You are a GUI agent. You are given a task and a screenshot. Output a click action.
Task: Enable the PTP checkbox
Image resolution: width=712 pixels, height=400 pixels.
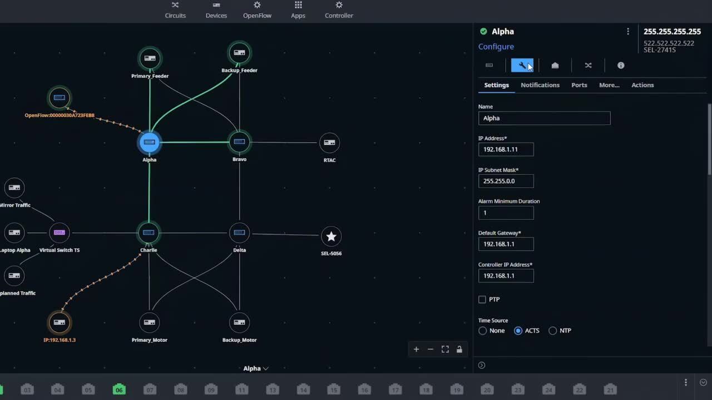482,299
